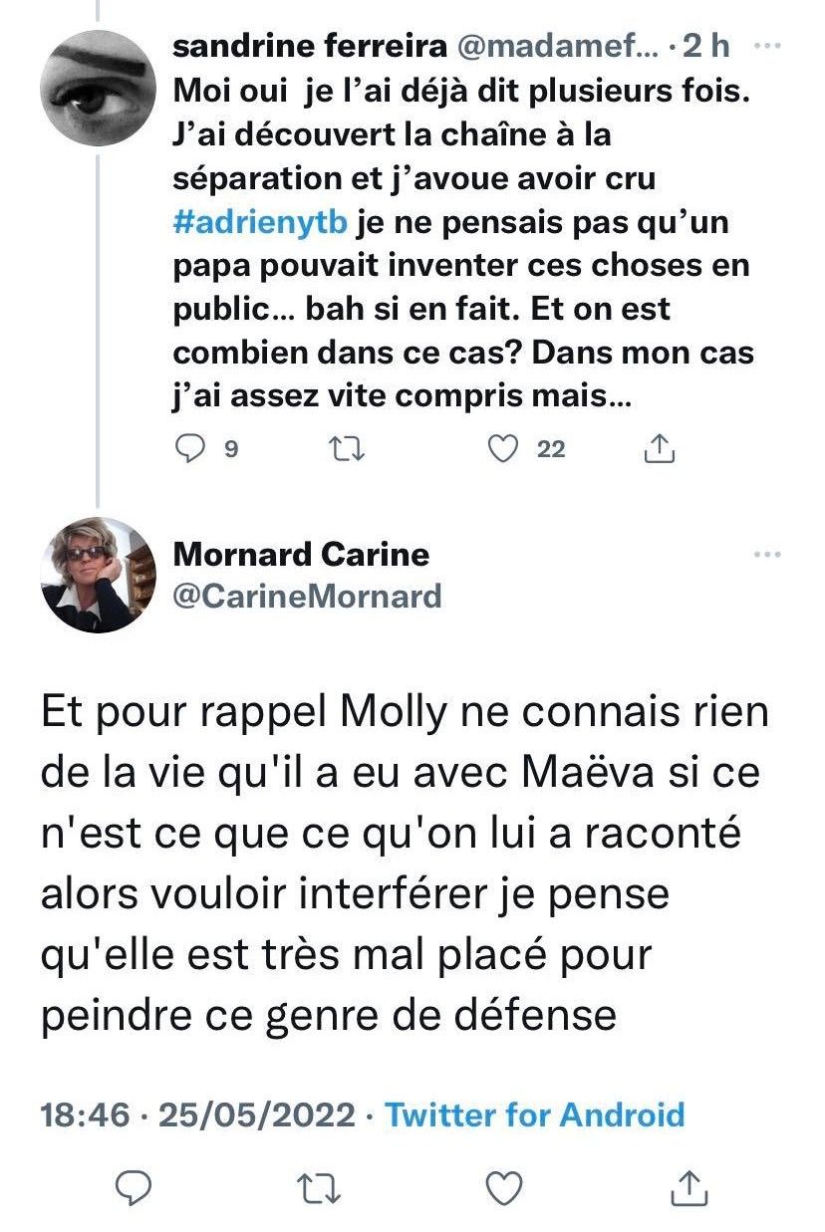Open Mornard Carine's profile picture
Image resolution: width=825 pixels, height=1232 pixels.
point(99,575)
